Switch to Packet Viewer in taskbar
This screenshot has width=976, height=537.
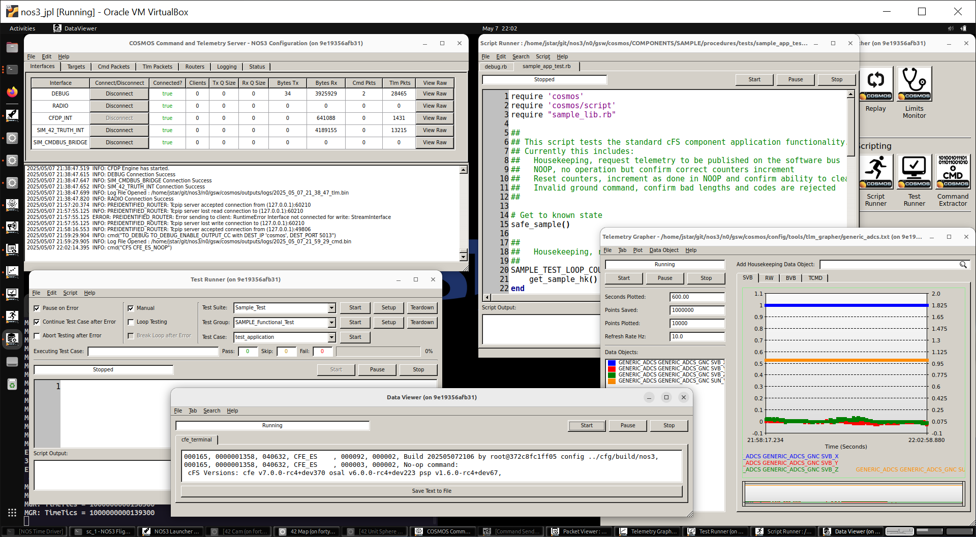tap(579, 531)
